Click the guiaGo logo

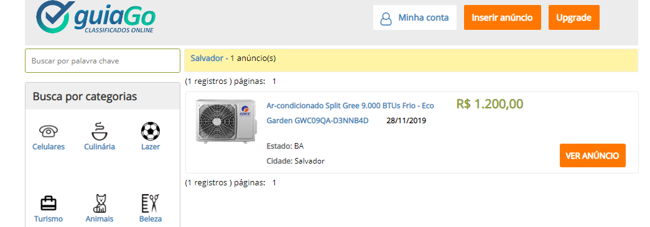tap(95, 17)
